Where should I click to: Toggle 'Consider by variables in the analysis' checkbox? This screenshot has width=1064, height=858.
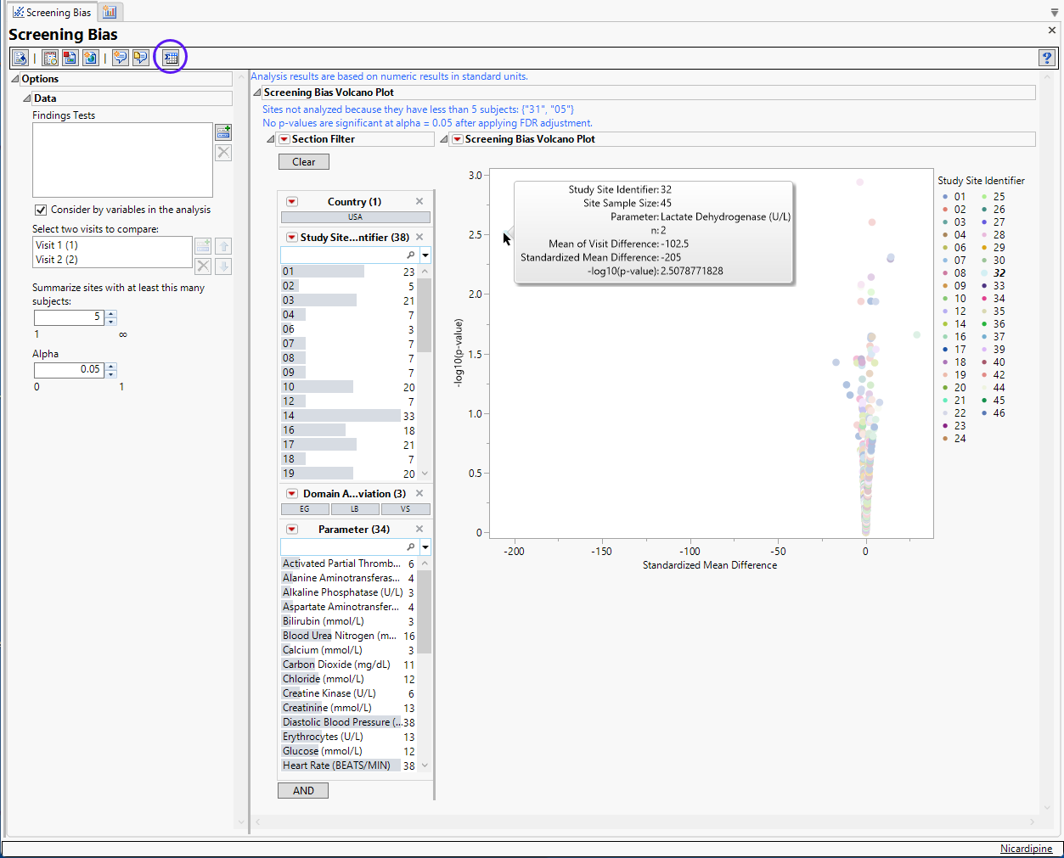point(41,210)
